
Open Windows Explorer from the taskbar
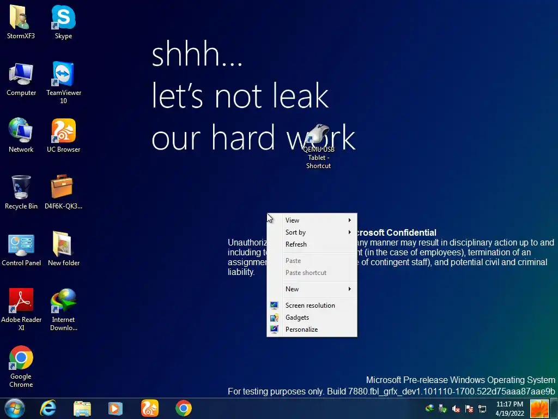click(82, 408)
